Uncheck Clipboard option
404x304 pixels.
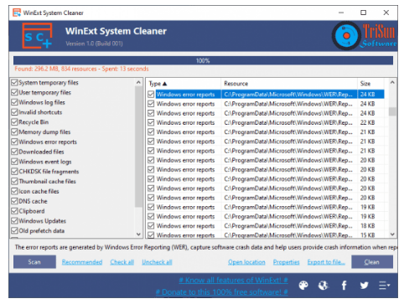14,211
